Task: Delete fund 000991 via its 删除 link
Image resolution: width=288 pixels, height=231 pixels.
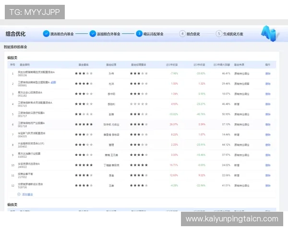Action: [x=268, y=84]
